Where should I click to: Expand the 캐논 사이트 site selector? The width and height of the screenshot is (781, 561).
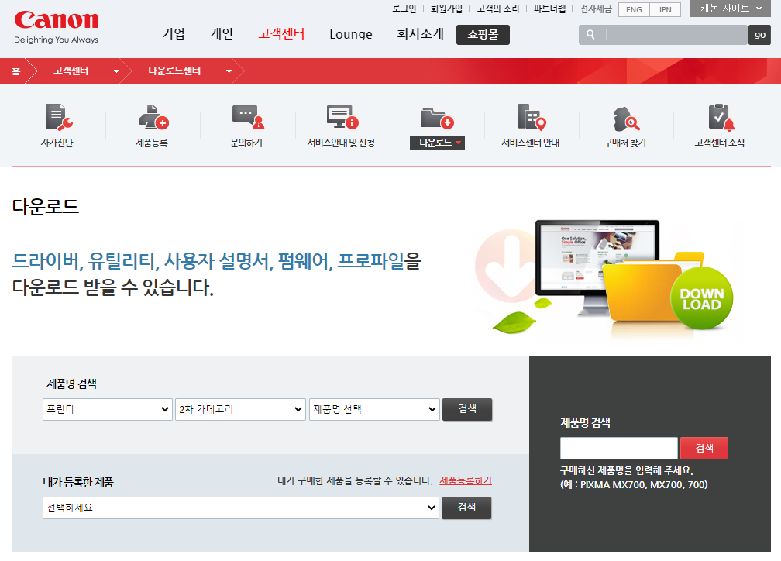[x=729, y=9]
